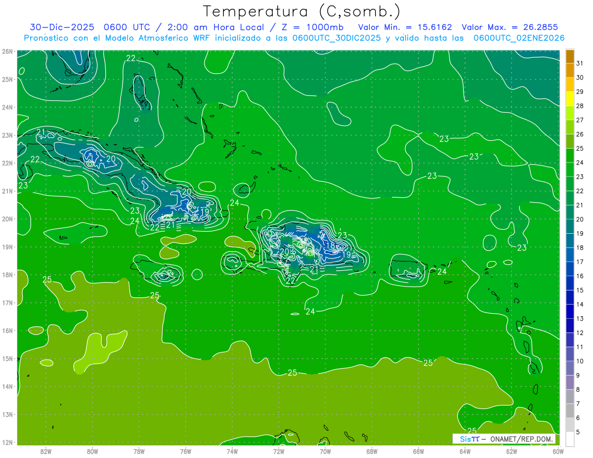This screenshot has height=458, width=593.
Task: Click the '68W' longitude axis label
Action: tap(372, 451)
